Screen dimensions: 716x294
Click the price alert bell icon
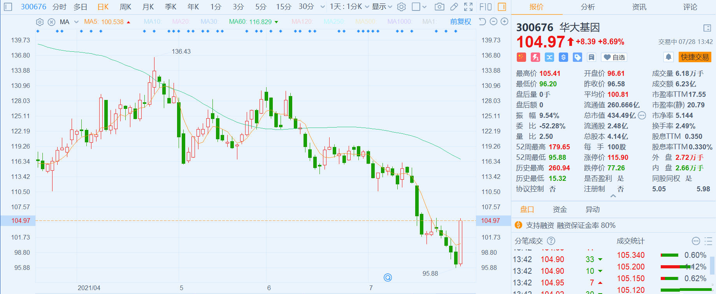click(x=668, y=57)
